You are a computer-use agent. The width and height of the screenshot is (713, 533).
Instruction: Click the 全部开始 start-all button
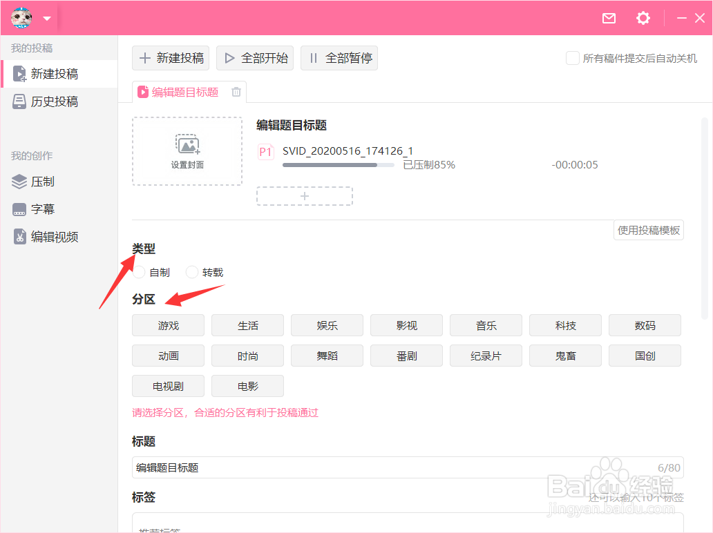click(x=254, y=58)
